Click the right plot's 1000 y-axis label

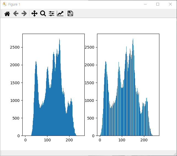coord(90,101)
